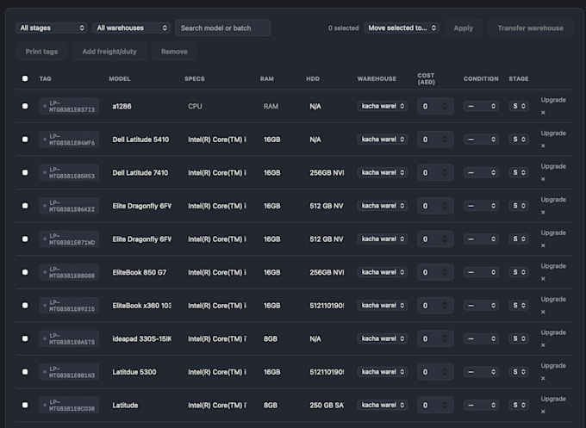This screenshot has height=428, width=586.
Task: Tick checkbox for the 8GB Latitude row
Action: point(25,406)
